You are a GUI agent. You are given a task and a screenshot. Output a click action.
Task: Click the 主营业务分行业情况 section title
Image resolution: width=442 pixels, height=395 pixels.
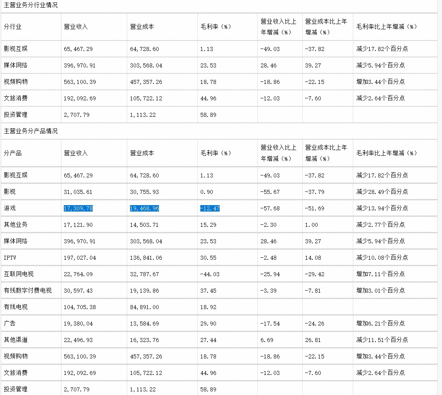pos(31,5)
